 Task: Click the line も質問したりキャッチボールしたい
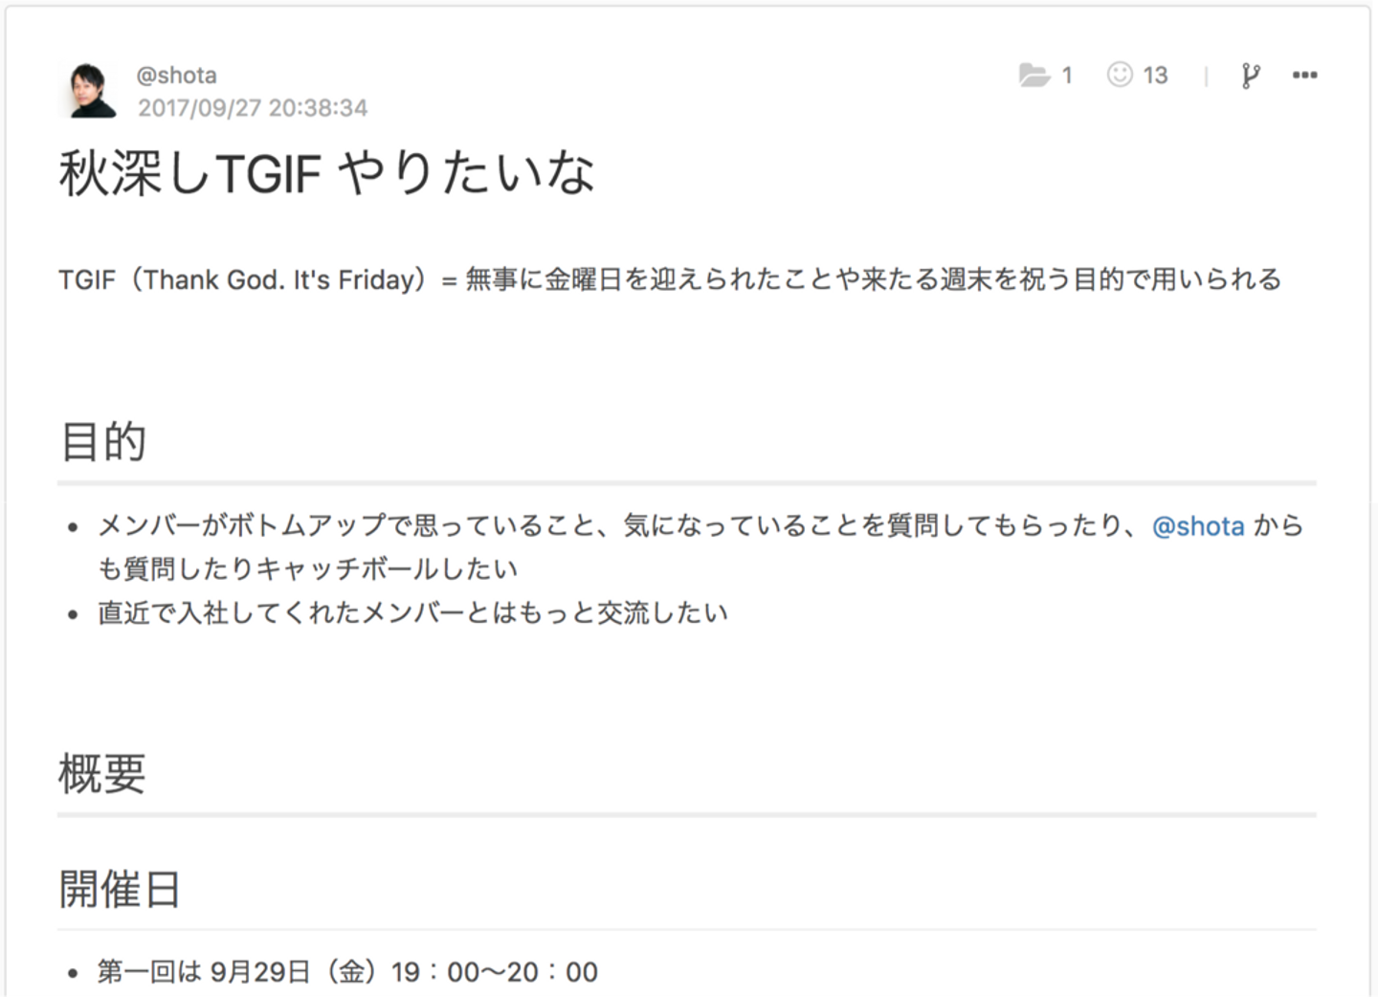(x=307, y=569)
